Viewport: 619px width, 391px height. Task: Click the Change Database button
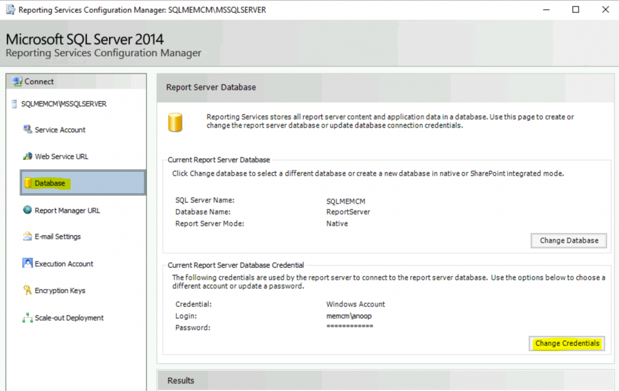(x=569, y=240)
